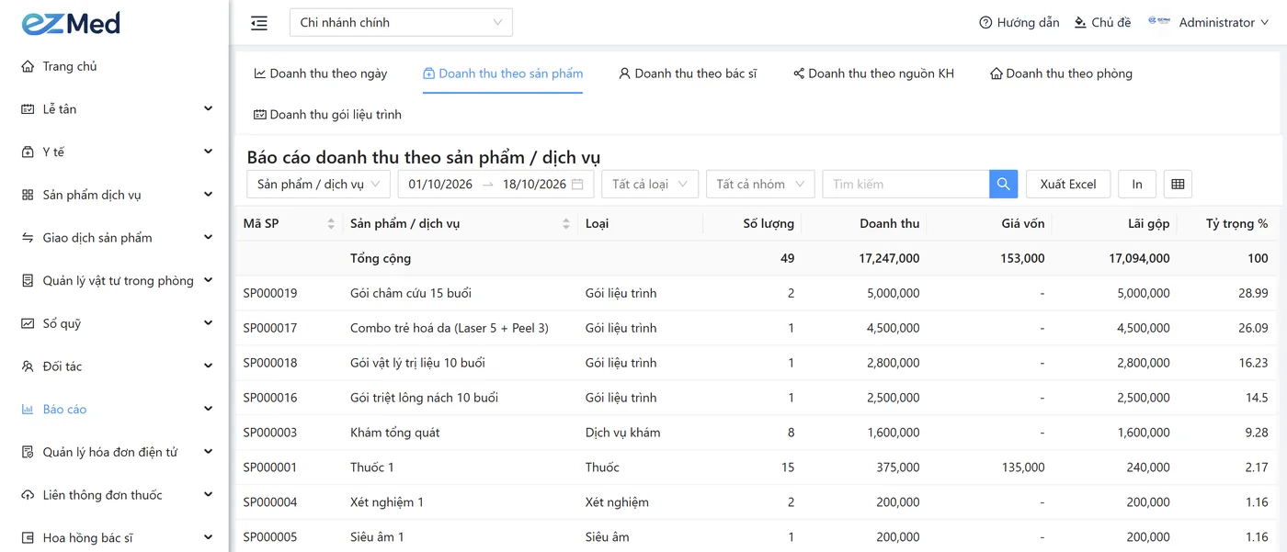Open the Chủ đề theme link
The height and width of the screenshot is (552, 1287).
tap(1103, 22)
